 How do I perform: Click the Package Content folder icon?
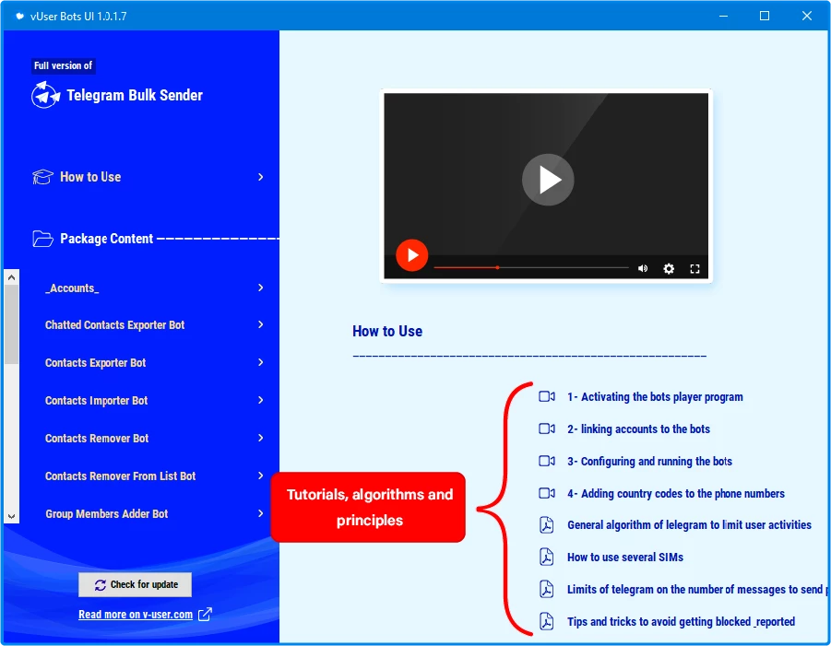click(42, 239)
